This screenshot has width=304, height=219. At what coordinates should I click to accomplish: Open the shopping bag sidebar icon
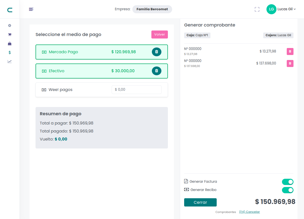[x=10, y=43]
